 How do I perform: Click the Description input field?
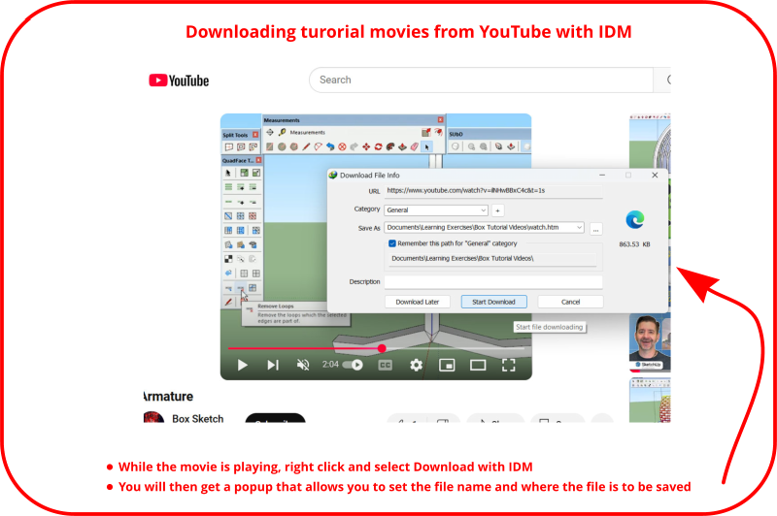493,282
